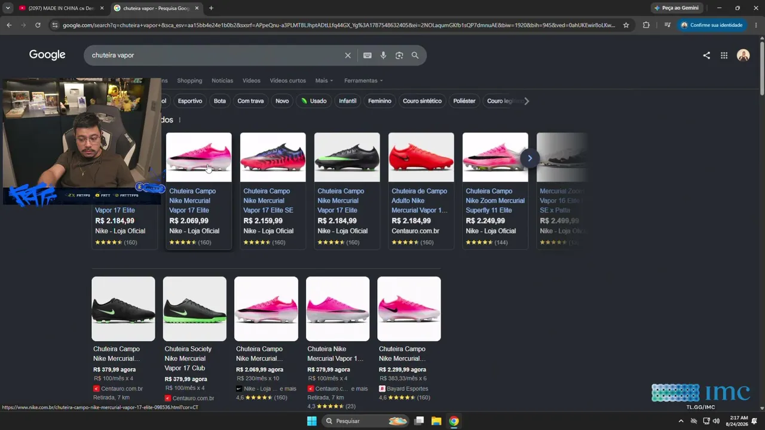
Task: Close the MADE IN CHINA YouTube tab
Action: click(102, 8)
